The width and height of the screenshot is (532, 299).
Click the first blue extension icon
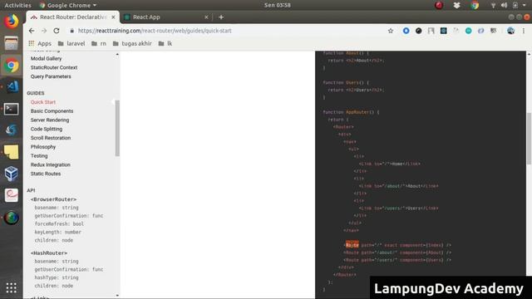406,31
